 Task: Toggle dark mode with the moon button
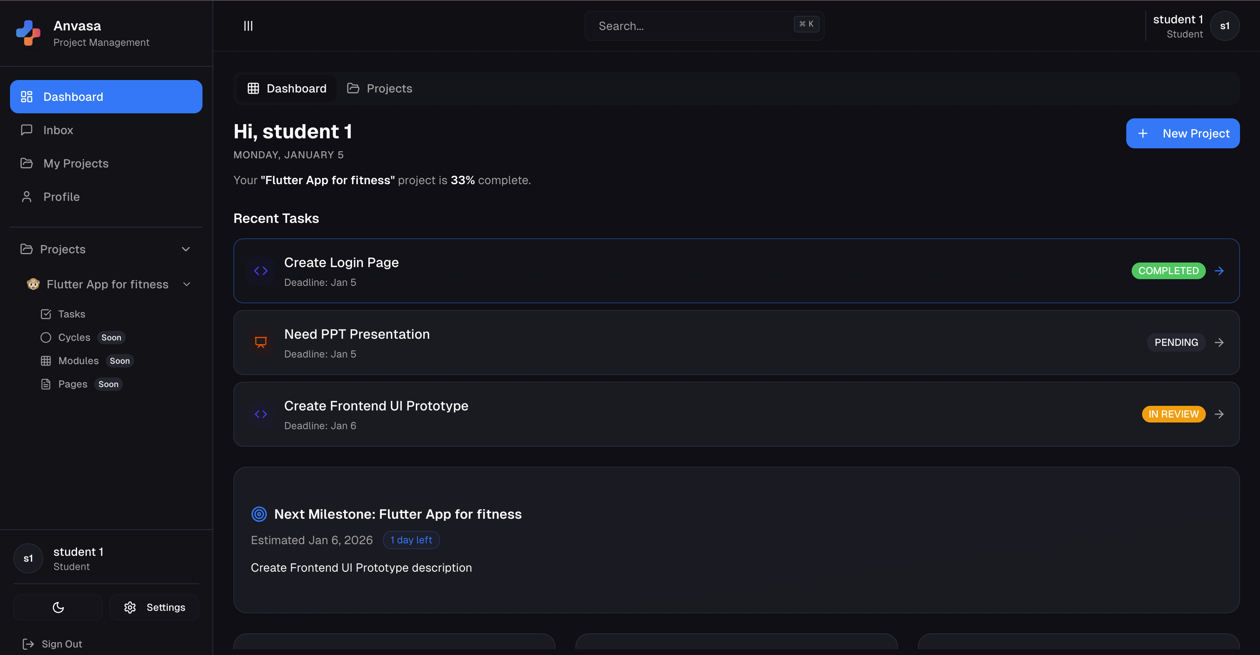pos(58,607)
